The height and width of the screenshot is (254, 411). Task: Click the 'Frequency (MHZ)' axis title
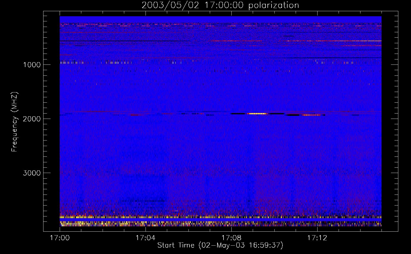click(x=14, y=122)
